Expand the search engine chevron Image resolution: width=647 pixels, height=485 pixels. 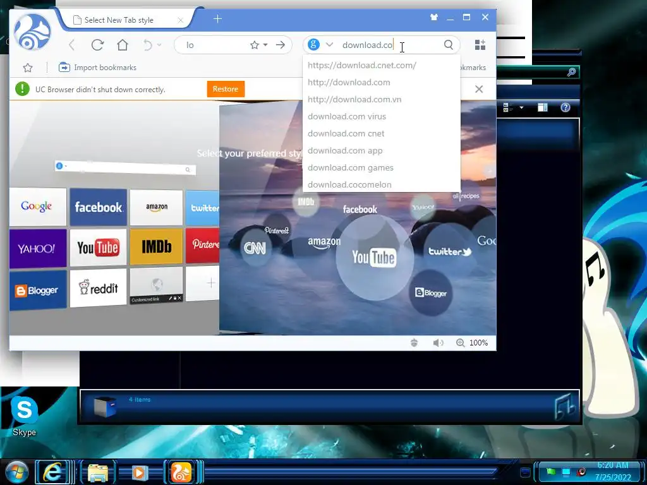pos(329,45)
